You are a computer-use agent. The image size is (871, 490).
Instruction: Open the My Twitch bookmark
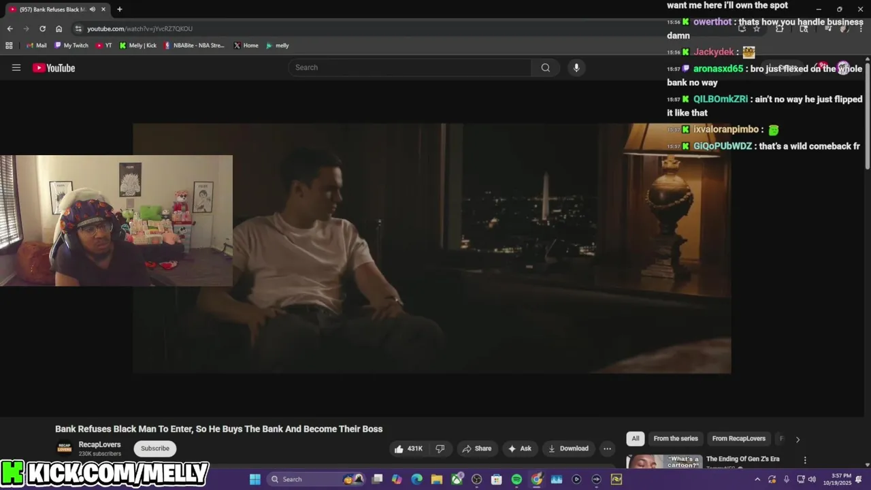tap(71, 46)
